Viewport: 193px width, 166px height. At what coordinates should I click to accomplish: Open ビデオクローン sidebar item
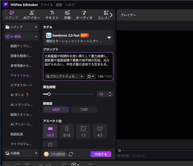click(x=21, y=85)
